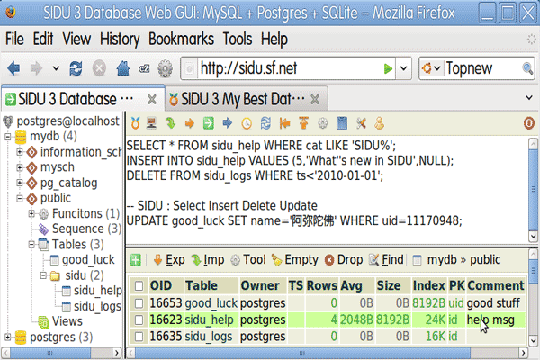Switch to SIDU 3 My Best Database tab
540x360 pixels.
(x=241, y=99)
